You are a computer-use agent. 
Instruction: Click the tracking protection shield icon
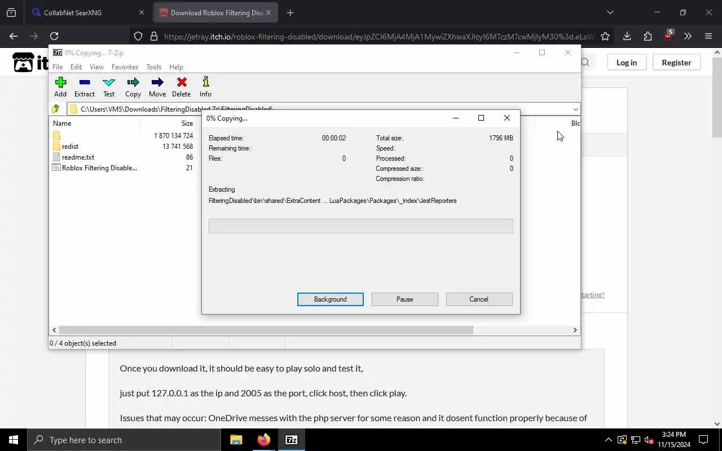pyautogui.click(x=138, y=36)
